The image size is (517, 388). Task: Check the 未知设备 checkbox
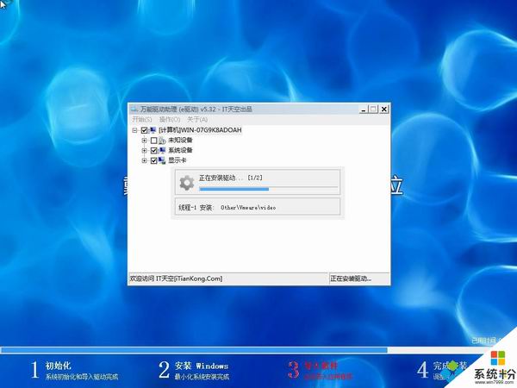click(x=153, y=141)
